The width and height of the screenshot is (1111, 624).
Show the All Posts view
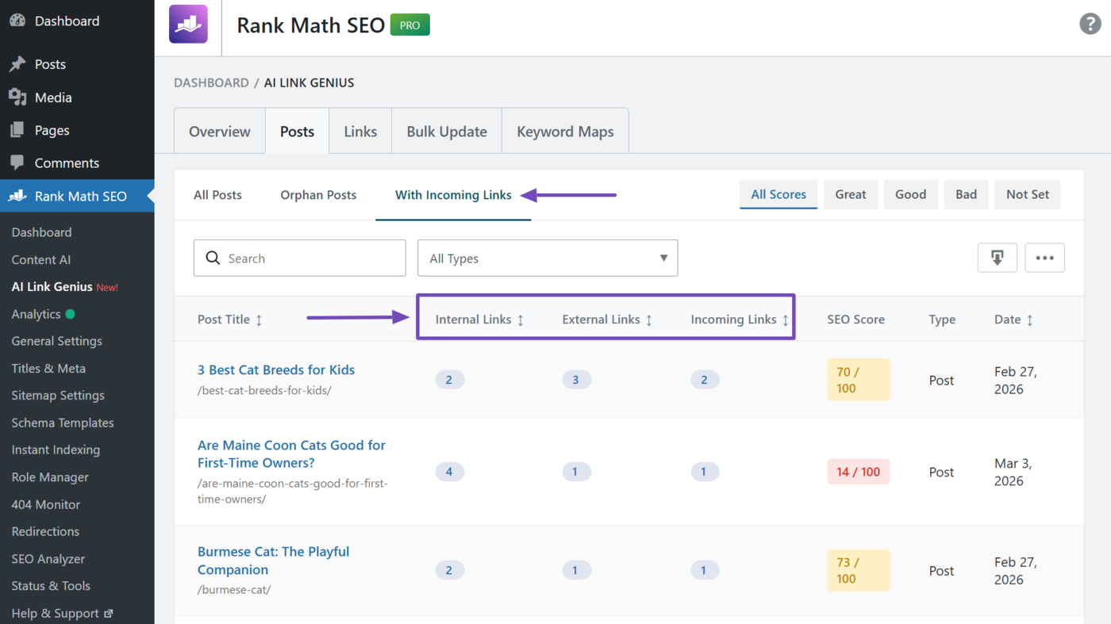coord(217,195)
